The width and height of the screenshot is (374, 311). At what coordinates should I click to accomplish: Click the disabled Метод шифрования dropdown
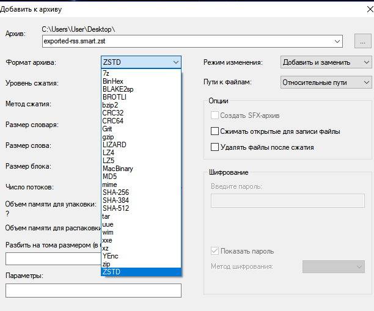[x=334, y=266]
